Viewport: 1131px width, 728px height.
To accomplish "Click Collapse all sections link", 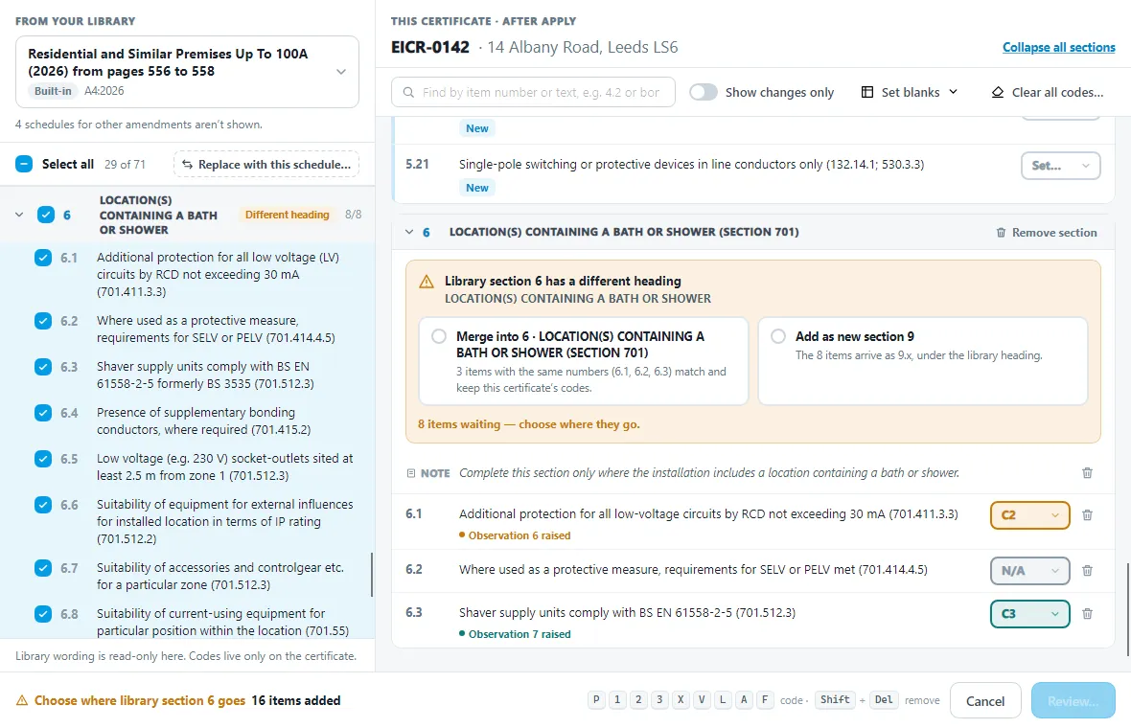I will click(x=1059, y=48).
